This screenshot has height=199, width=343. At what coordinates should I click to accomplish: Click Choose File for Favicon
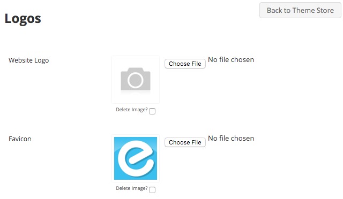click(185, 142)
